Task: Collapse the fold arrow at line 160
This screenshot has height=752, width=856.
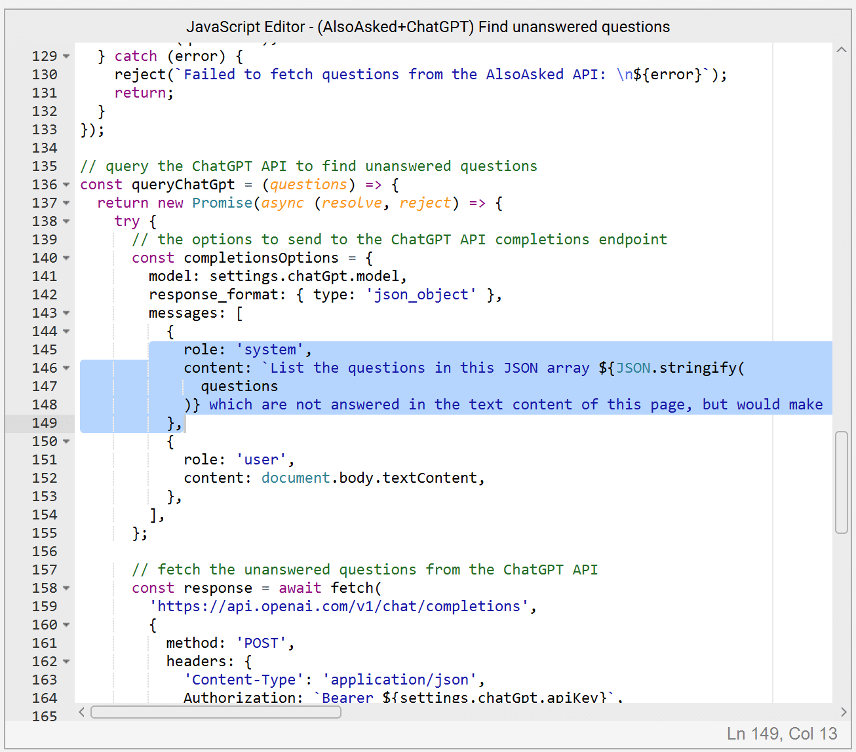Action: click(66, 625)
